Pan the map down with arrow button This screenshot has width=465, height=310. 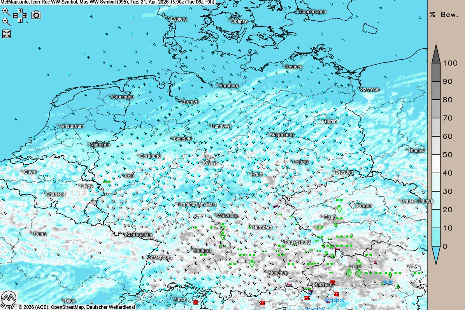coord(20,20)
